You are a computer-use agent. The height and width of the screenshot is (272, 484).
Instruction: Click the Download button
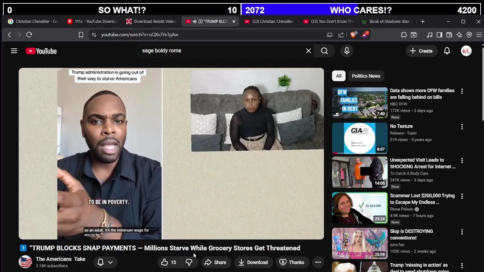click(x=253, y=262)
